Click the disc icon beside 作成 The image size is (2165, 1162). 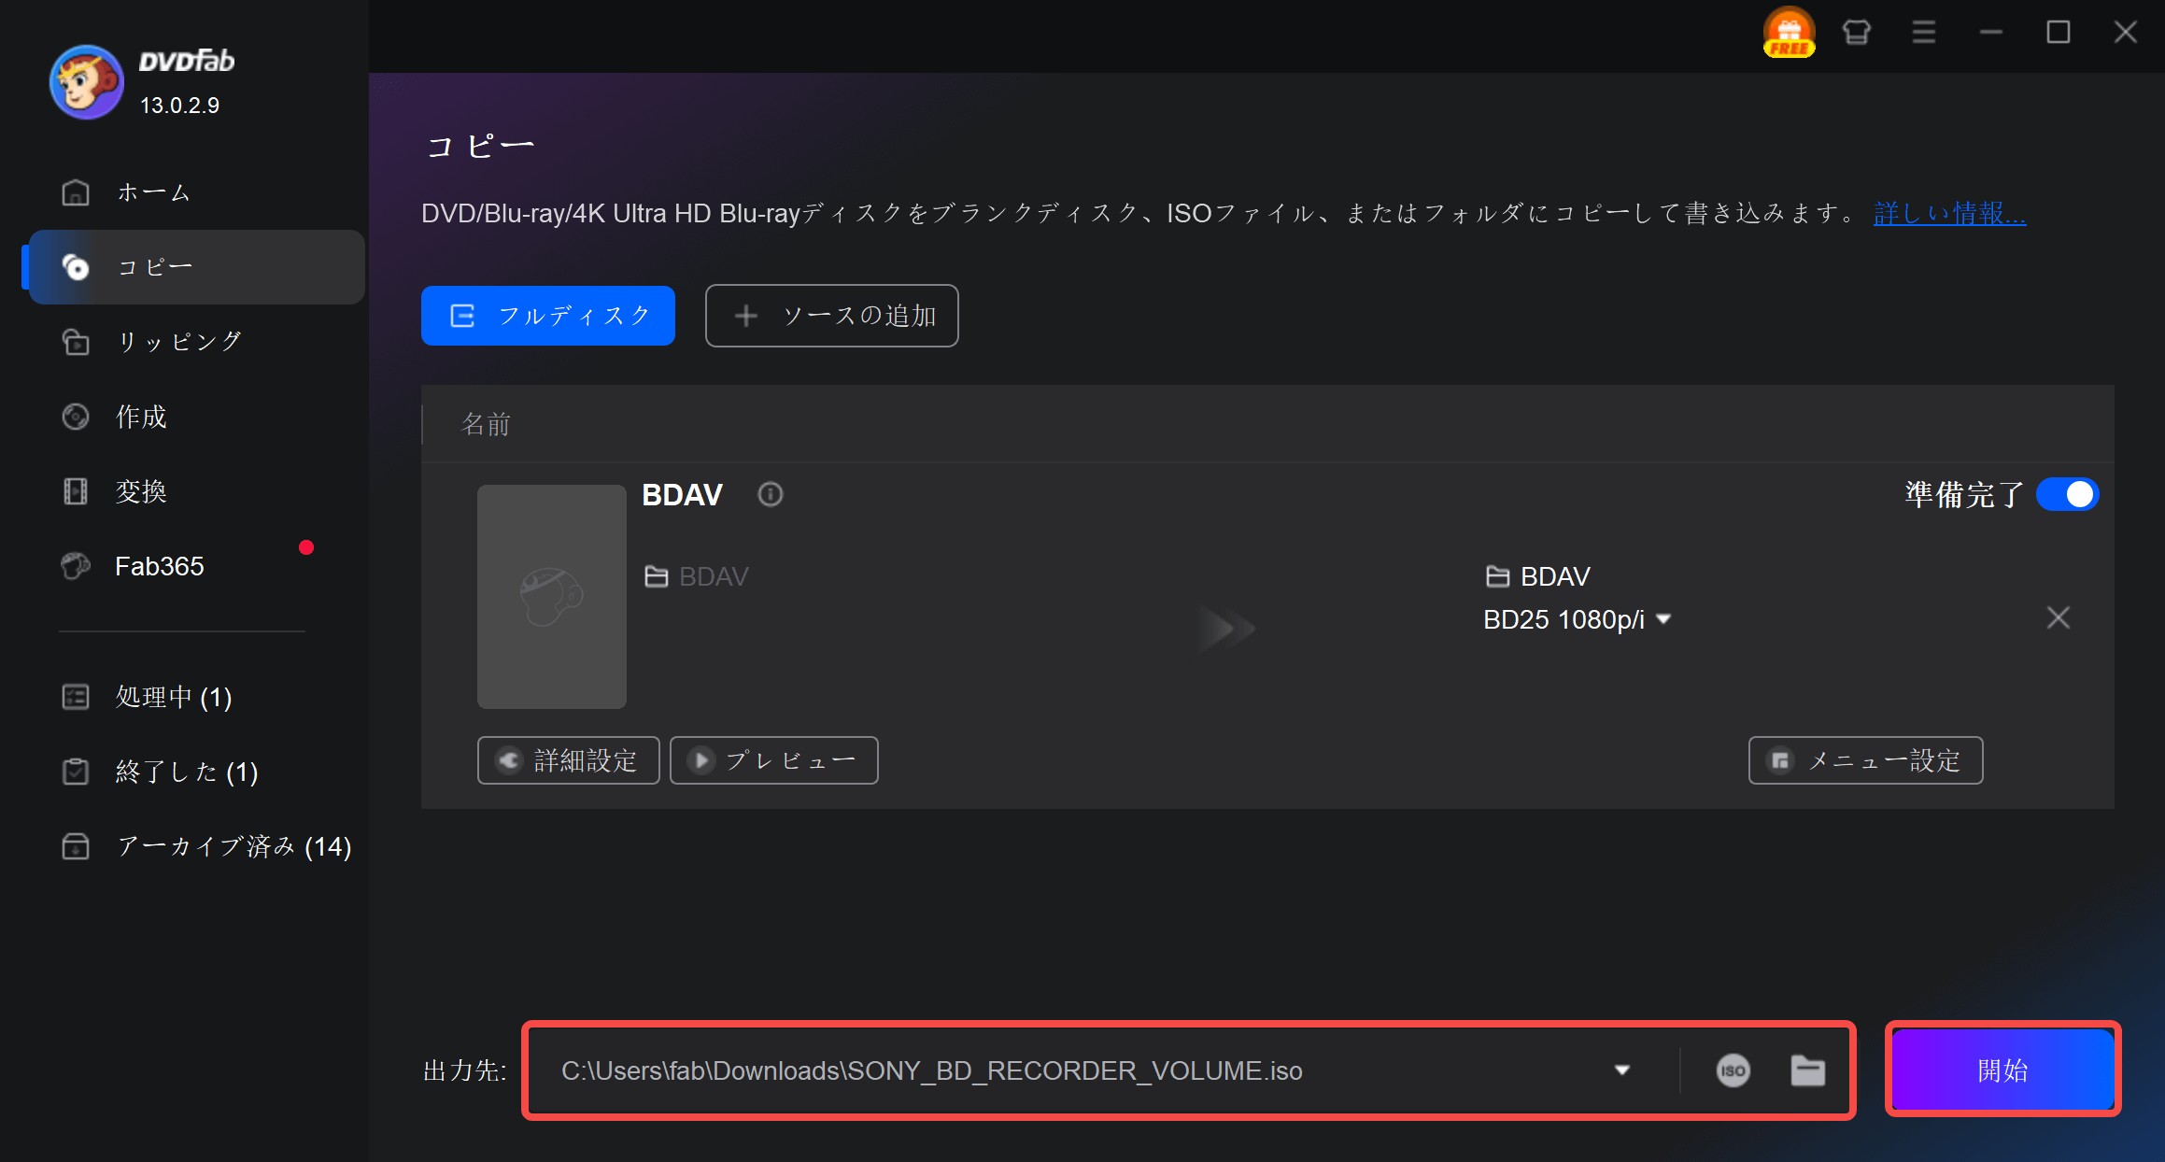point(76,417)
